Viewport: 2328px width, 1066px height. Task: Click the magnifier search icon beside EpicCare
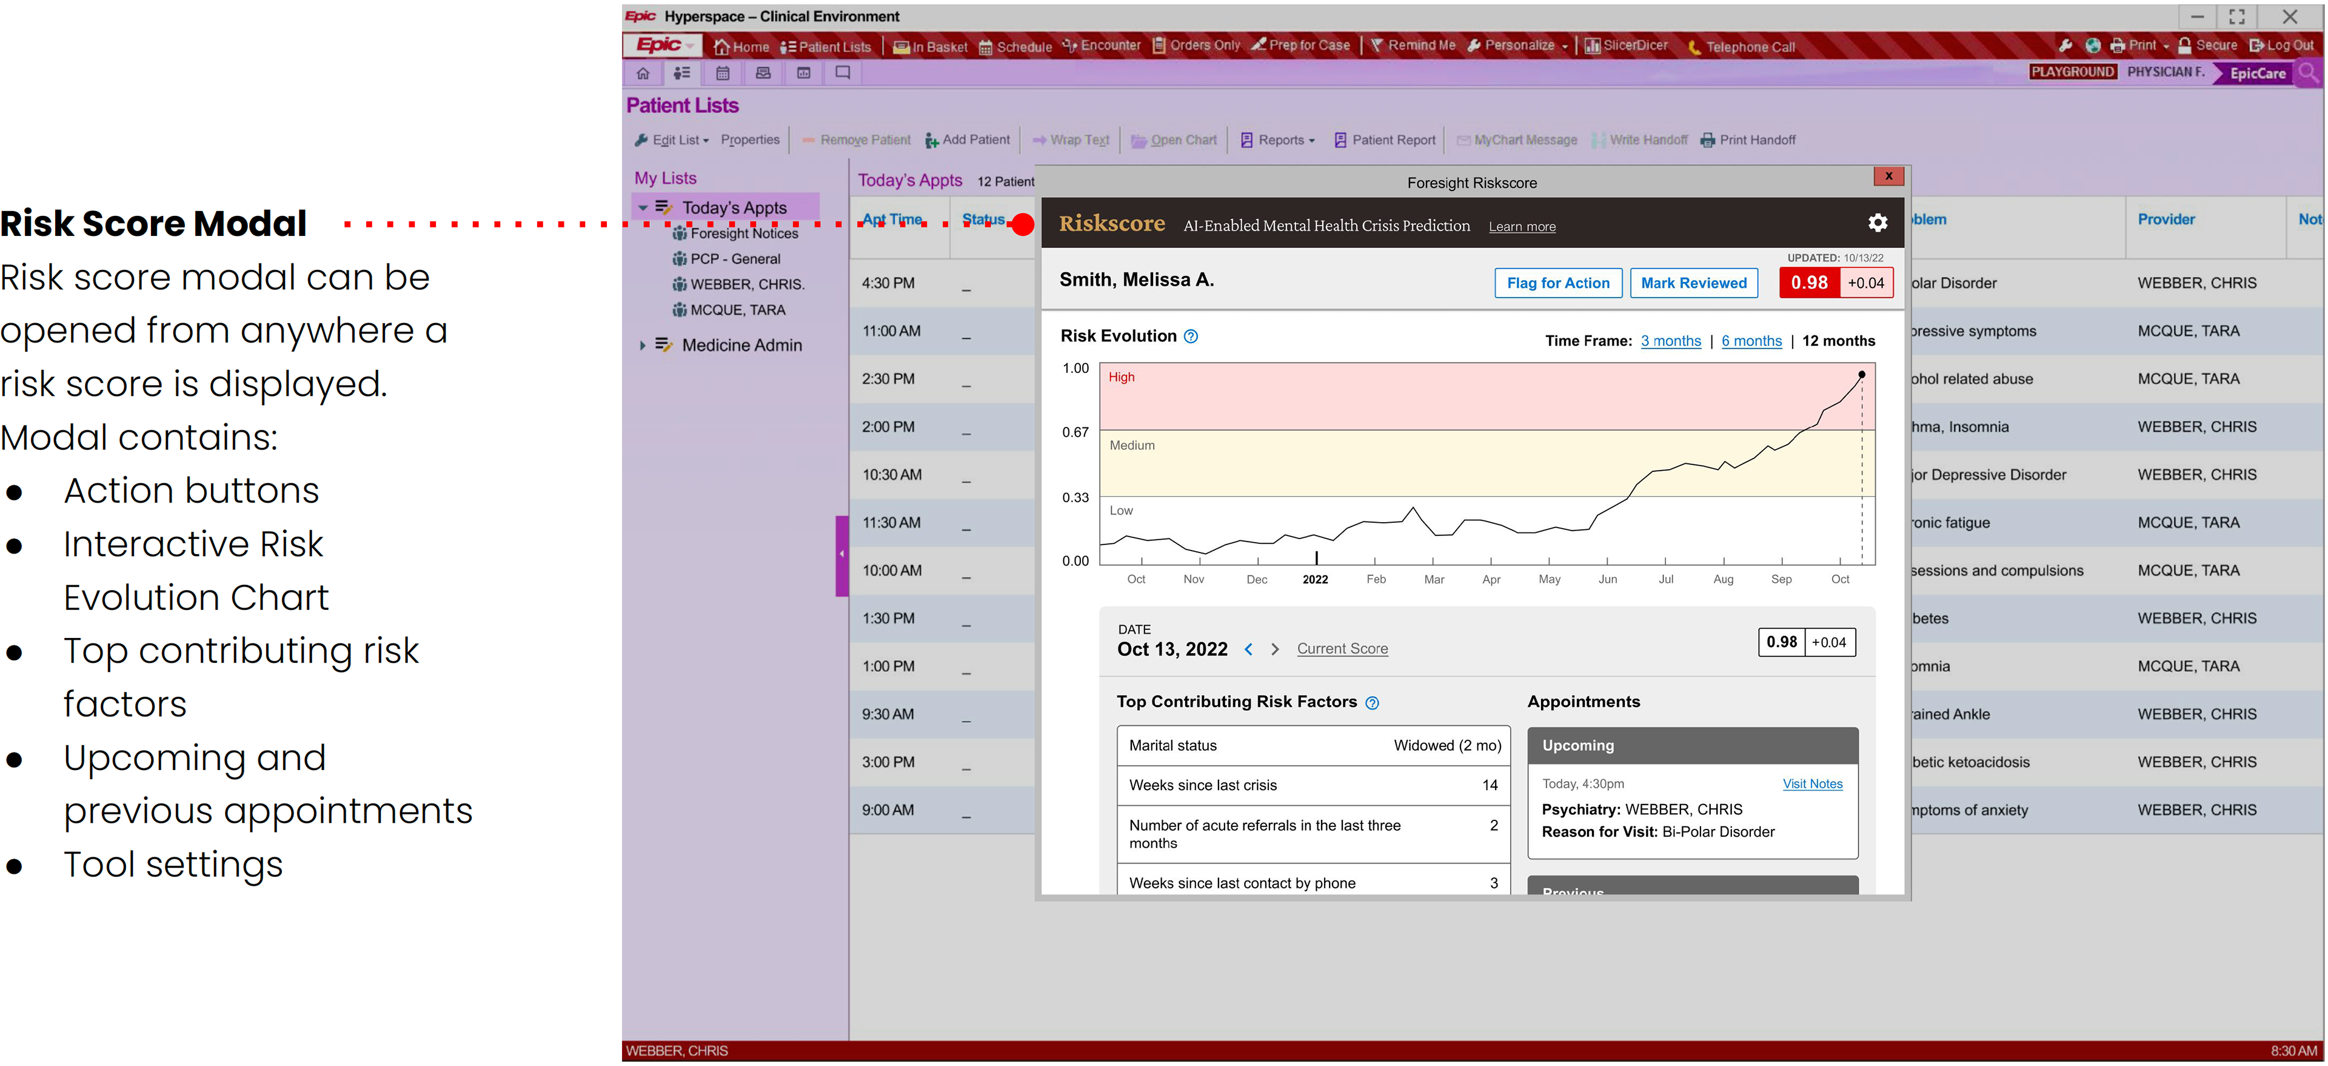tap(2308, 73)
